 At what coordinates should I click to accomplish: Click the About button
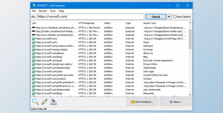click(176, 102)
